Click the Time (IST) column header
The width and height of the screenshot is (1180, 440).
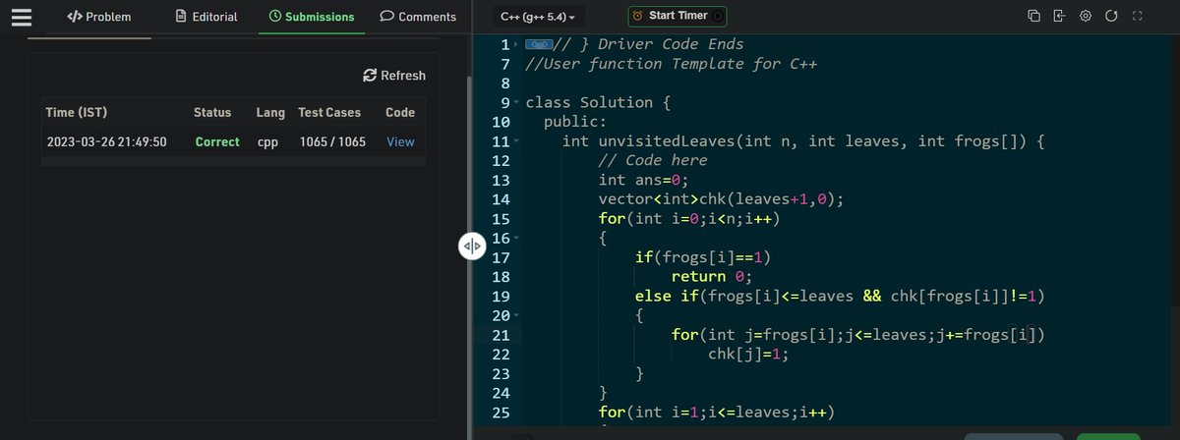click(77, 113)
